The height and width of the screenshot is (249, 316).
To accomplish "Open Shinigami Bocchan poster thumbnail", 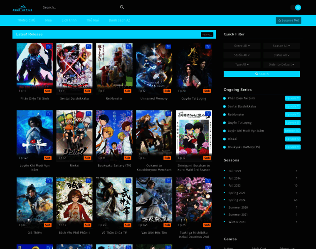I will pos(194,135).
